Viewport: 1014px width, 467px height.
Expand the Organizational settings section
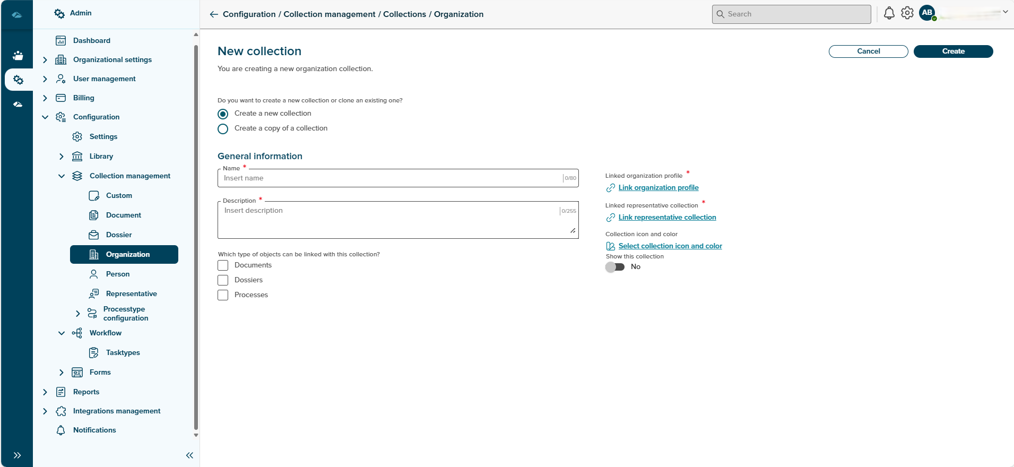coord(45,60)
